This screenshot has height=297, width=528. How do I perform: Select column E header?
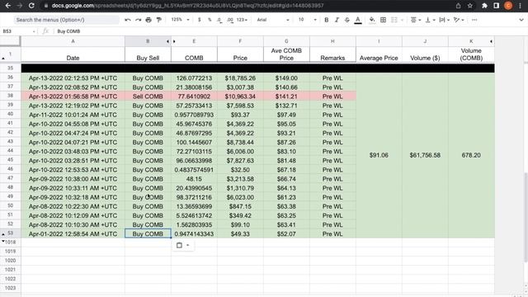point(194,41)
